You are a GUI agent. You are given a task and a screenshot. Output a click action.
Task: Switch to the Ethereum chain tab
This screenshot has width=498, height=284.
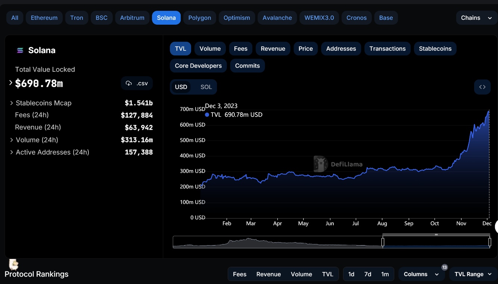click(x=44, y=18)
